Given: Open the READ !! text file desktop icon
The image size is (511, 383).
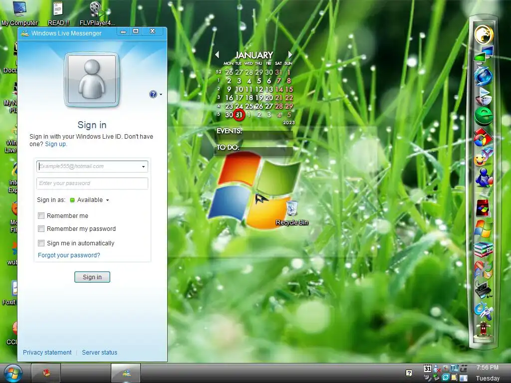Looking at the screenshot, I should tap(58, 13).
